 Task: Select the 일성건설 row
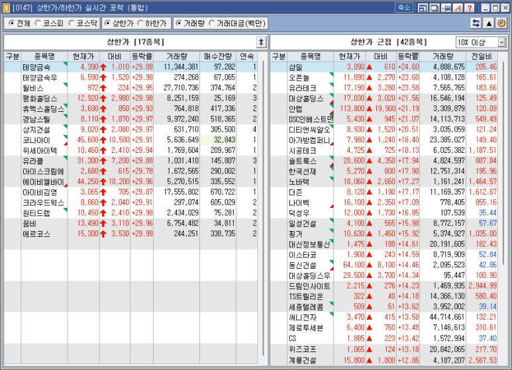384,224
